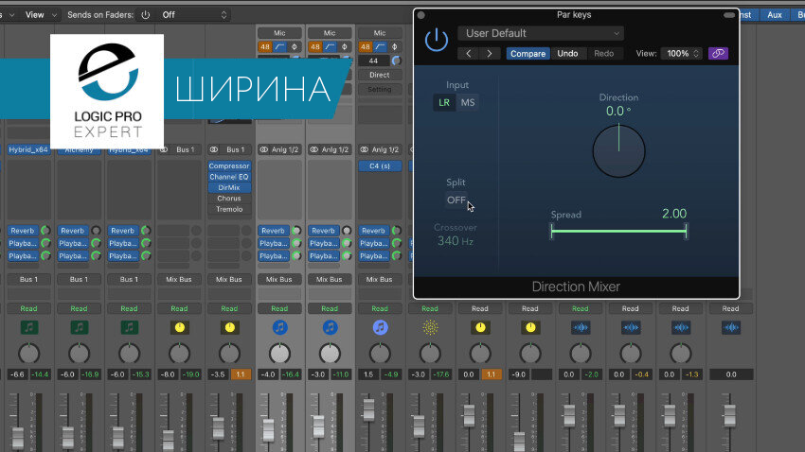The height and width of the screenshot is (452, 805).
Task: Go to next plugin preset arrow
Action: (490, 53)
